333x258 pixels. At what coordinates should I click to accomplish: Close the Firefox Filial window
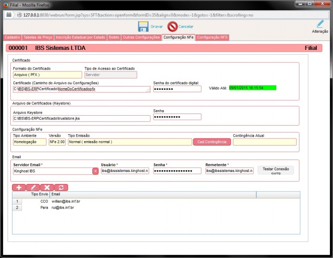tap(322, 4)
